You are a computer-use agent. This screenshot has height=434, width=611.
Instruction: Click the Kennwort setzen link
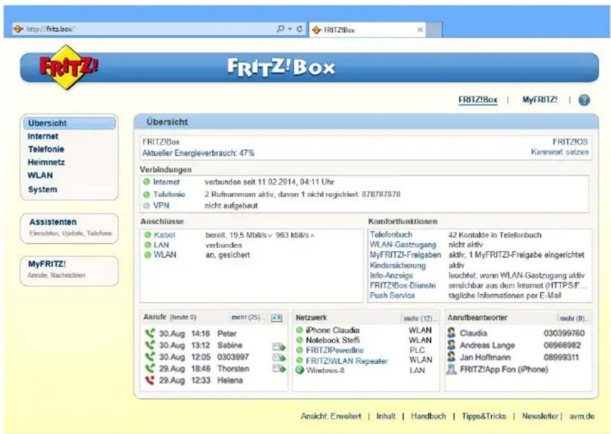click(560, 153)
